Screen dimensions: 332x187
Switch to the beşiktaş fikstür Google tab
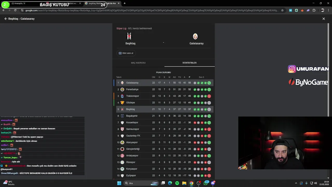point(102,3)
